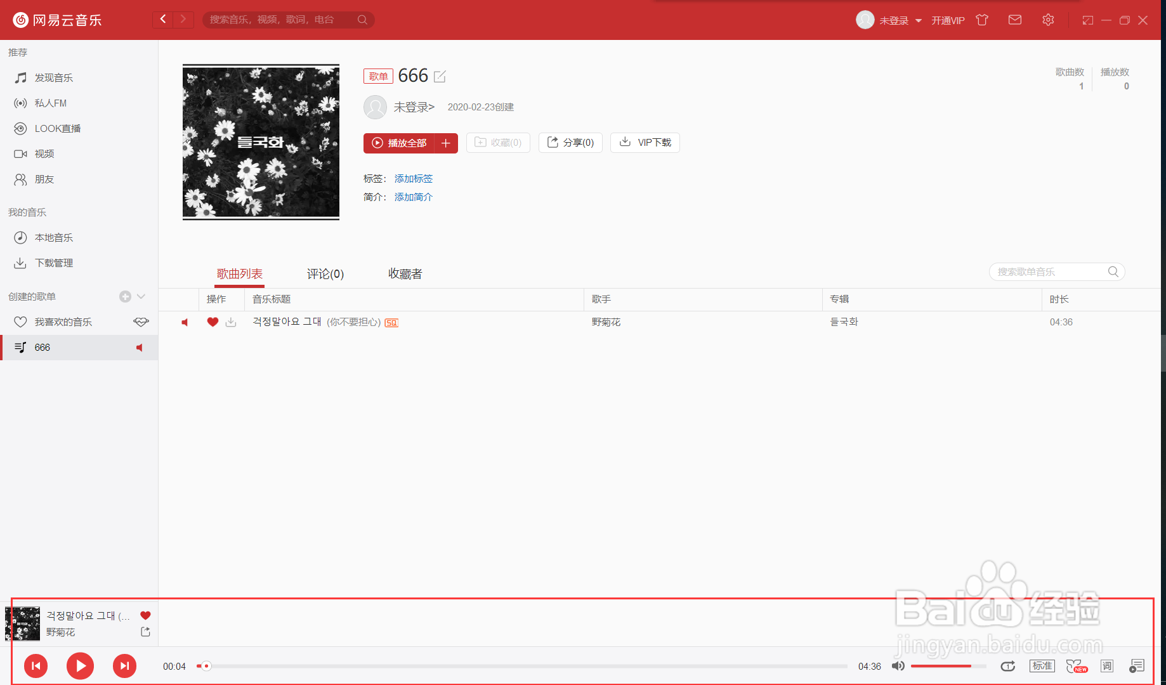This screenshot has width=1166, height=685.
Task: Open heartbeat mode icon beside 我喜欢的音乐
Action: click(141, 322)
